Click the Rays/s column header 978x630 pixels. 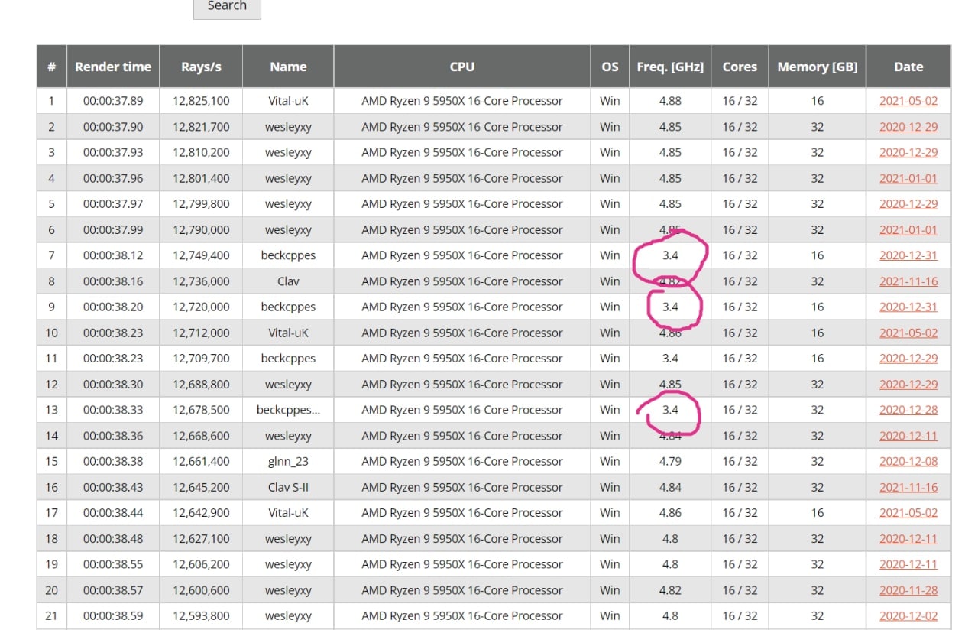(201, 67)
